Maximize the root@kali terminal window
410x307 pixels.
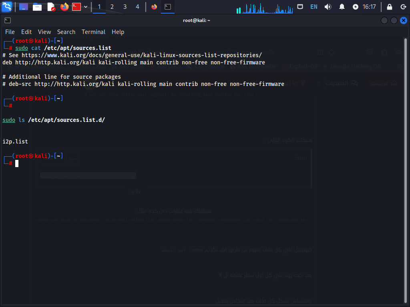394,20
